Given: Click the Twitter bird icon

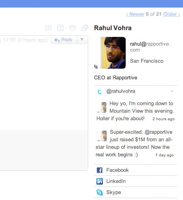Looking at the screenshot, I should [x=100, y=92].
